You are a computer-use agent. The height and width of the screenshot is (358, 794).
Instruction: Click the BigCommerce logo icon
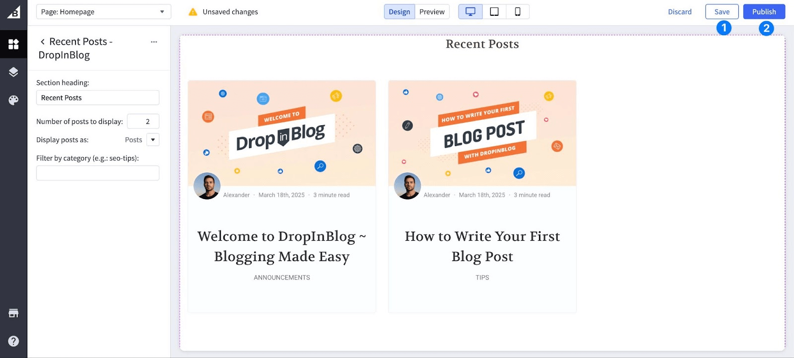point(13,12)
